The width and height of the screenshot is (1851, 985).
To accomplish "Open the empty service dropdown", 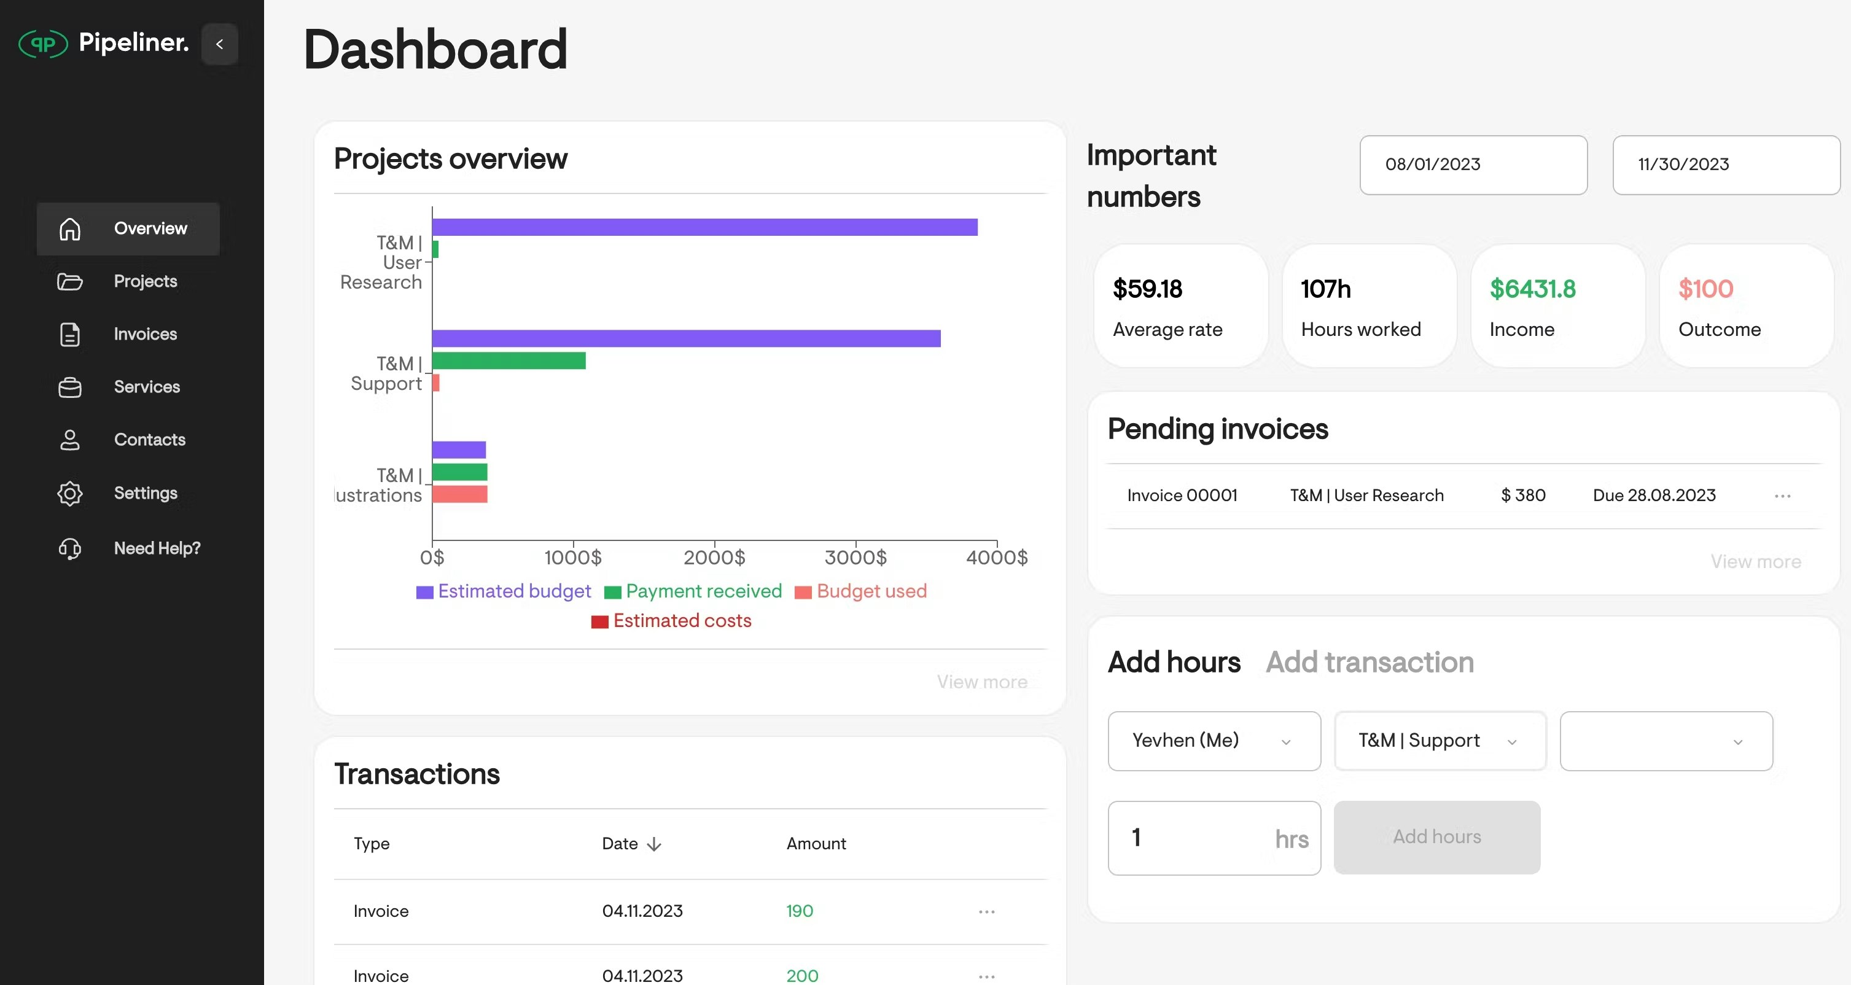I will point(1666,741).
